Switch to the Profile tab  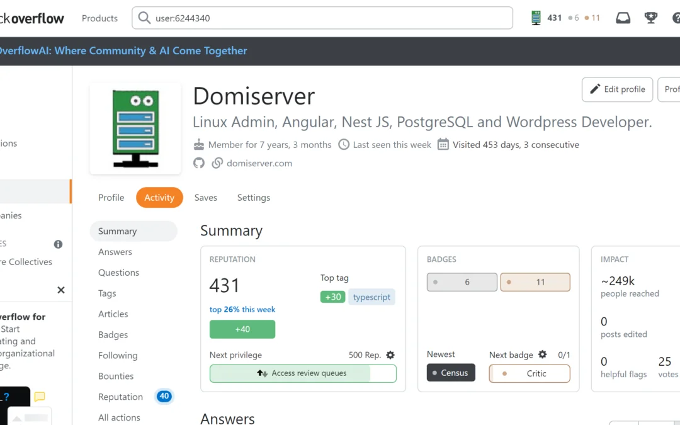point(111,198)
